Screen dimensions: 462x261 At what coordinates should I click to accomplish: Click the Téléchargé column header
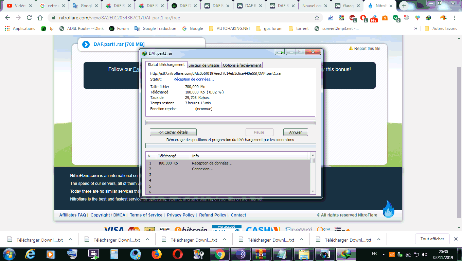pos(173,156)
